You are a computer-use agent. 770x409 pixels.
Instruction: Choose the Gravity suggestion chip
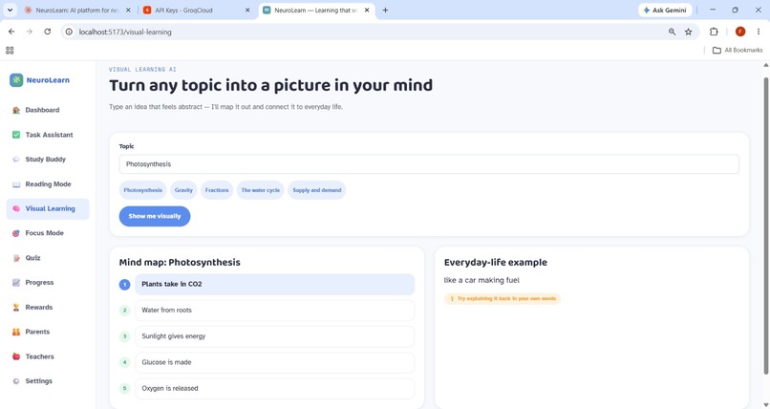183,190
